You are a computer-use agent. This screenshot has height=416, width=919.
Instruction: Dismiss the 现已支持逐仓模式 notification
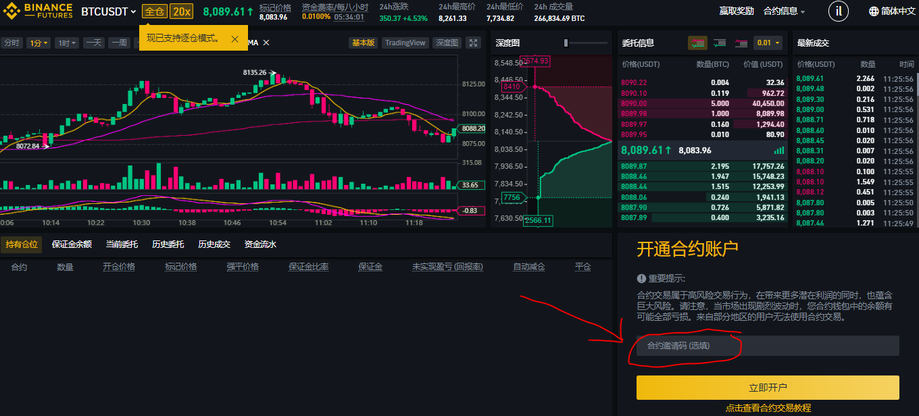234,38
